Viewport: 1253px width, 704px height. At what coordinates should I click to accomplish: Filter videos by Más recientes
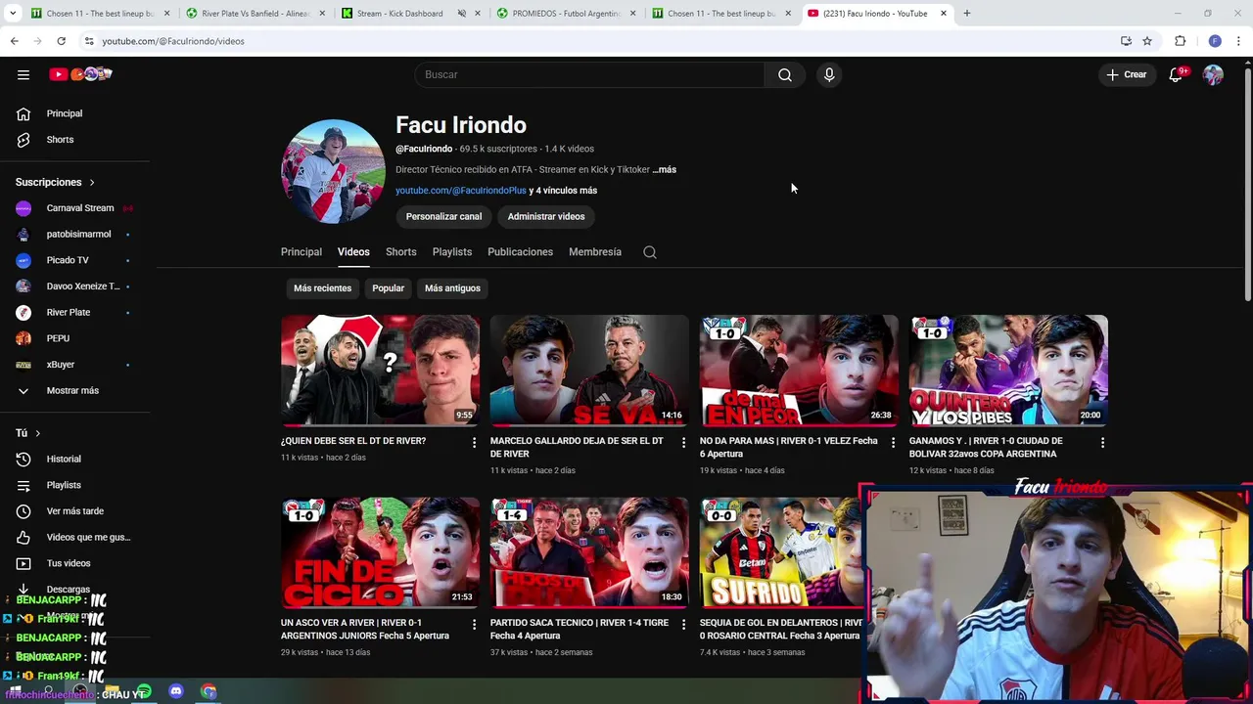(322, 288)
